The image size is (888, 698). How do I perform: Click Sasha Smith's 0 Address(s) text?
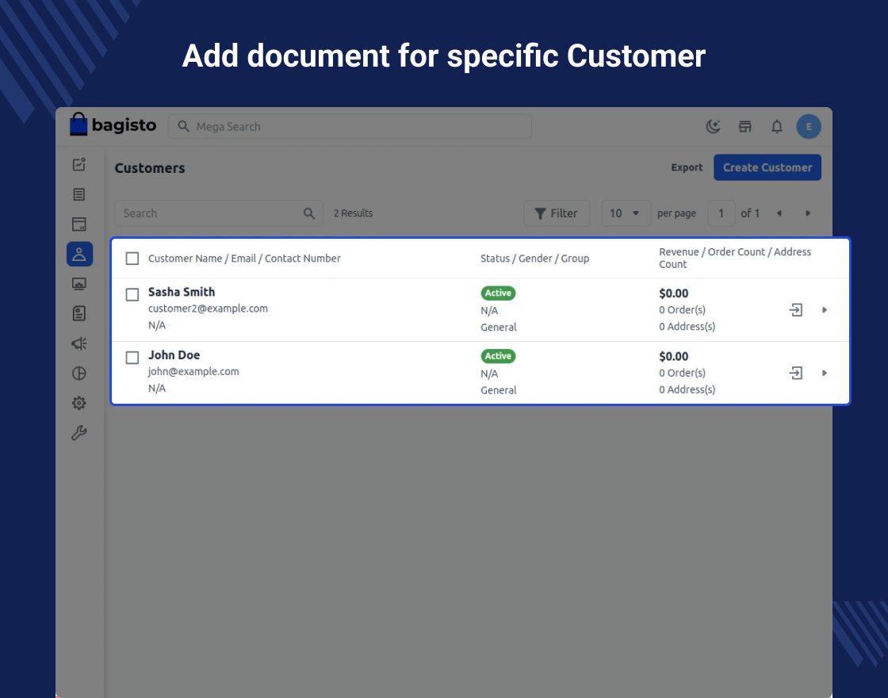(687, 326)
